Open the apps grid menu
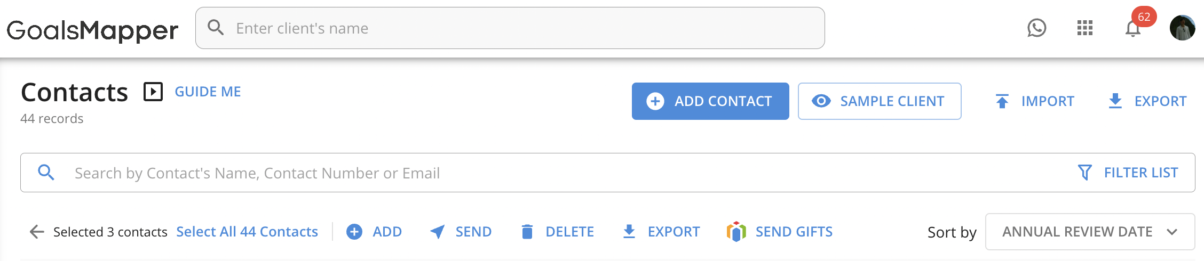Image resolution: width=1204 pixels, height=261 pixels. click(x=1084, y=28)
